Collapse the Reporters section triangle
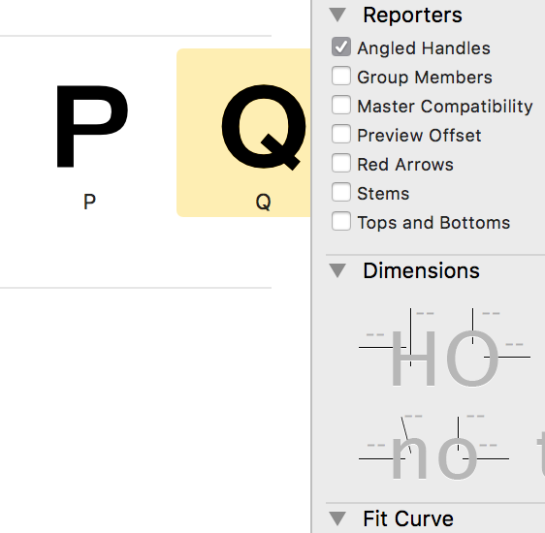This screenshot has width=545, height=533. click(337, 16)
